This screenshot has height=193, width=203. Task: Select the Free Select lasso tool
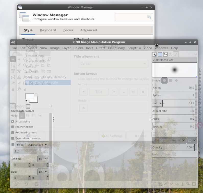coord(25,59)
